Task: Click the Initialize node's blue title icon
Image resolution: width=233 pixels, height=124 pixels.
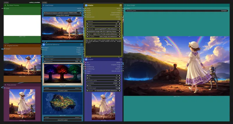Action: pyautogui.click(x=86, y=5)
